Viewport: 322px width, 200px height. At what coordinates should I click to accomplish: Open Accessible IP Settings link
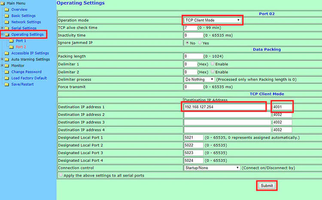30,53
